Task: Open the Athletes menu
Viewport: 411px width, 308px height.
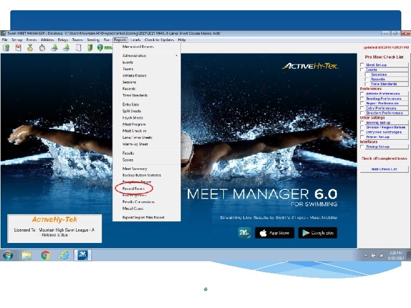Action: (47, 40)
